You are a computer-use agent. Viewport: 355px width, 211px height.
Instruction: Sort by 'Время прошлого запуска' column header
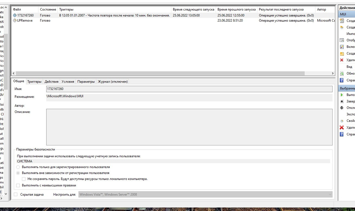237,9
